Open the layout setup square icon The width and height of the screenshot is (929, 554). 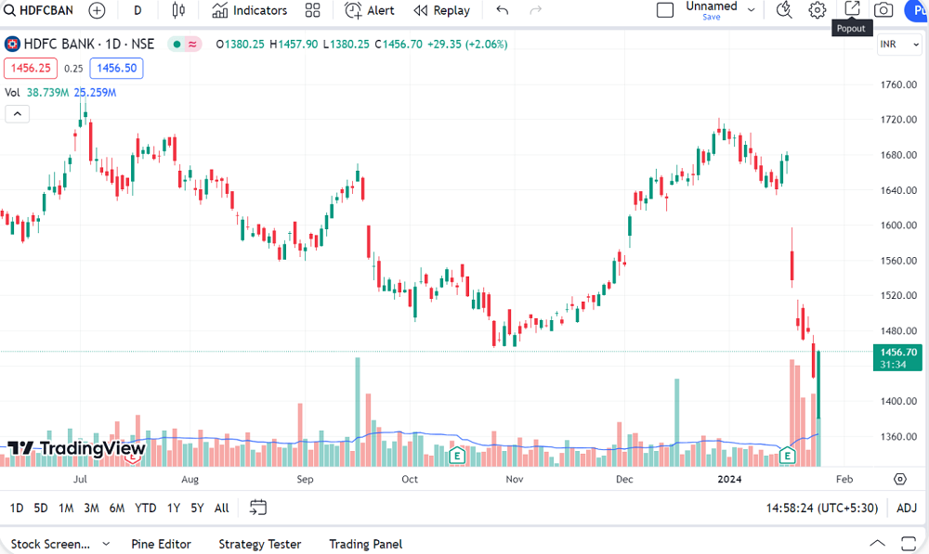click(x=665, y=10)
